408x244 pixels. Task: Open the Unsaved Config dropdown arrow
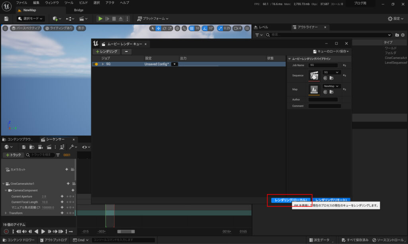[175, 64]
